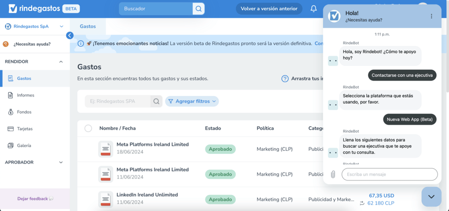Click the info icon in news banner

coord(81,44)
